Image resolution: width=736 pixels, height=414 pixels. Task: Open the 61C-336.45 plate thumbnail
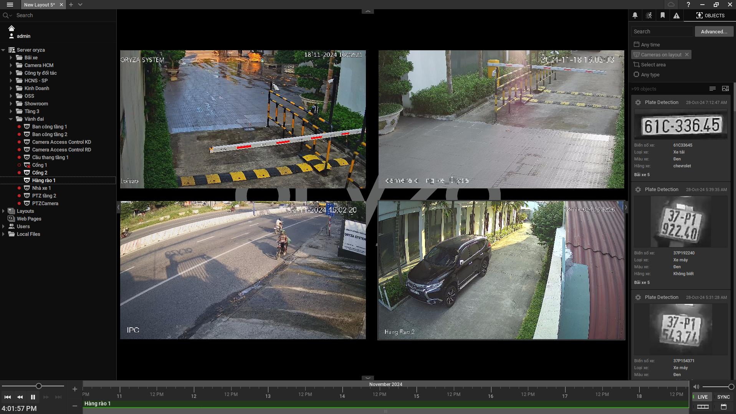pos(681,124)
